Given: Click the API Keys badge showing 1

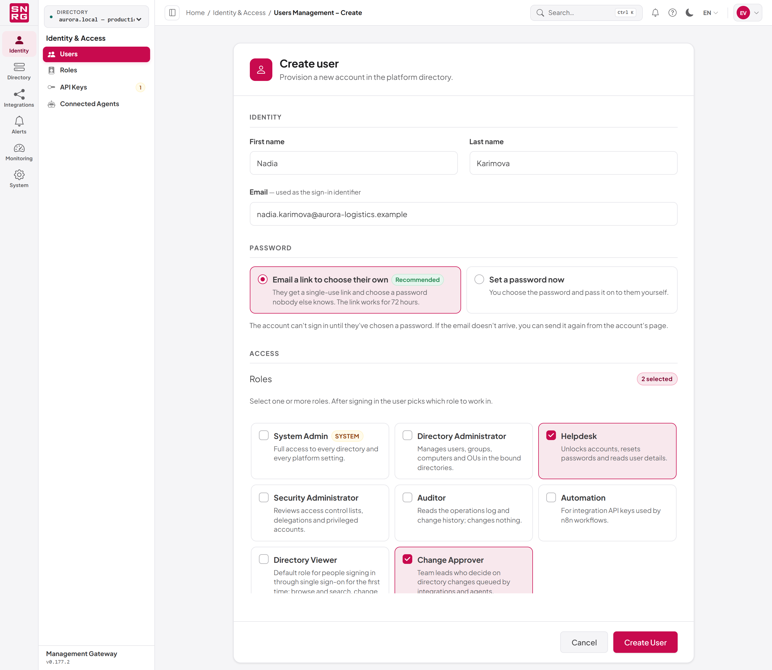Looking at the screenshot, I should coord(140,87).
